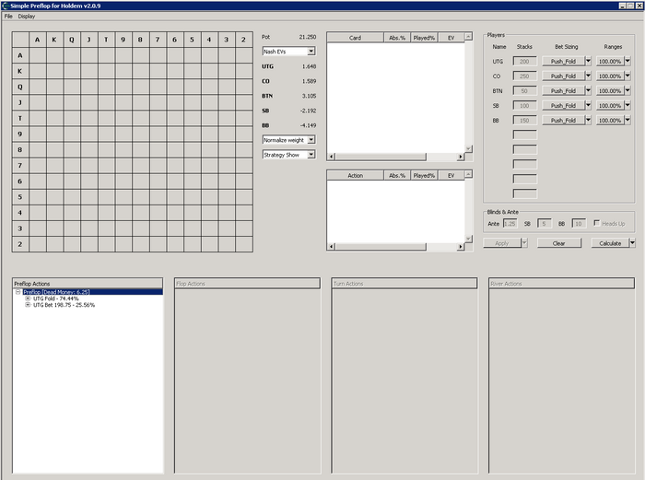Click Action table vertical scrollbar down arrow
Image resolution: width=645 pixels, height=480 pixels.
468,238
